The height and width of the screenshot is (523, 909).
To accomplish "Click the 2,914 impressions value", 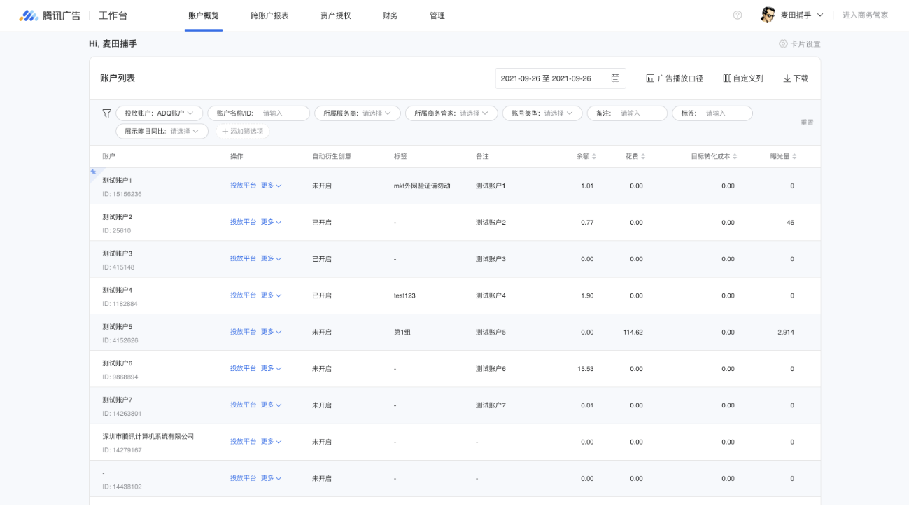I will coord(786,333).
